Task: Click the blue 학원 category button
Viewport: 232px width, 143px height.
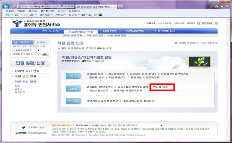Action: 73,76
